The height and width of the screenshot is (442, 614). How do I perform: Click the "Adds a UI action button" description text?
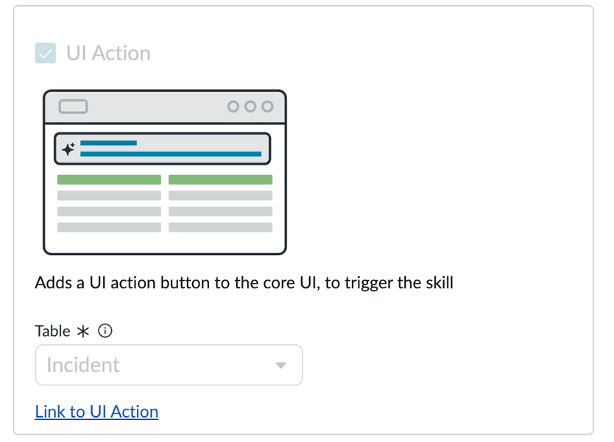point(244,283)
